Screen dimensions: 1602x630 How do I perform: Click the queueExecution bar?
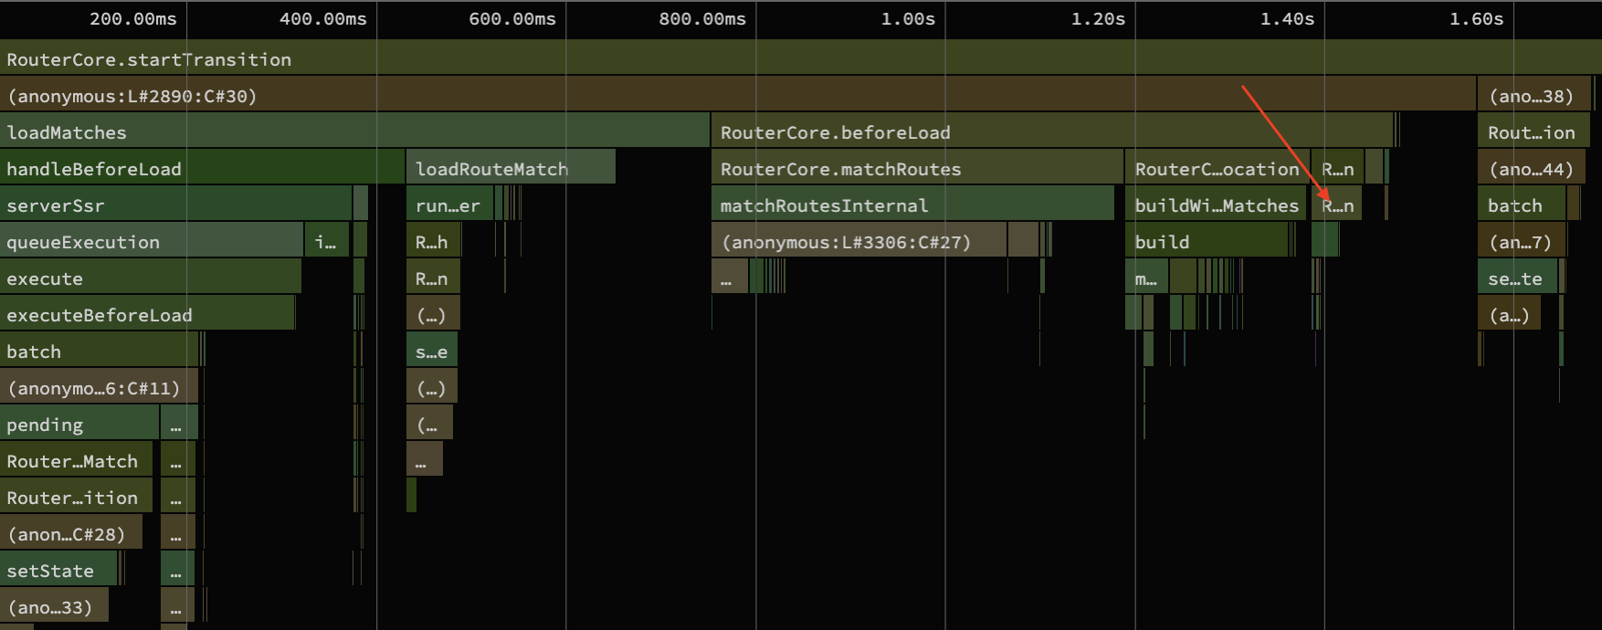(152, 242)
